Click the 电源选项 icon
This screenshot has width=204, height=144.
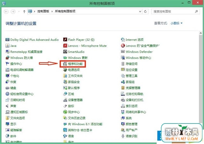point(65,70)
